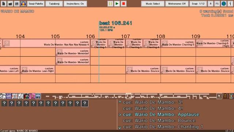Click beat number 105 on the timeline

point(55,36)
